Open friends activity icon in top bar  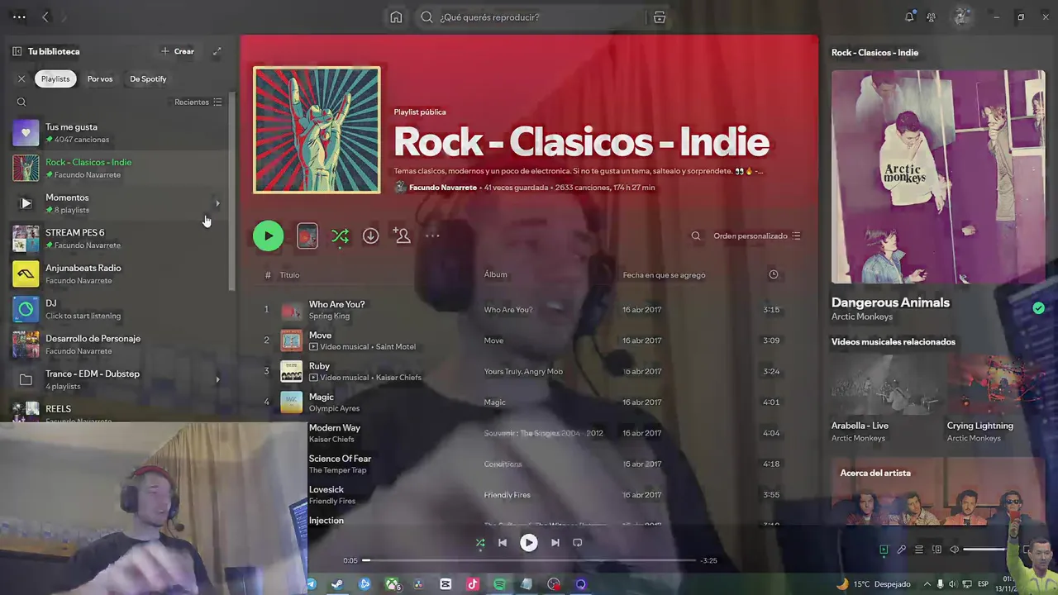click(932, 17)
